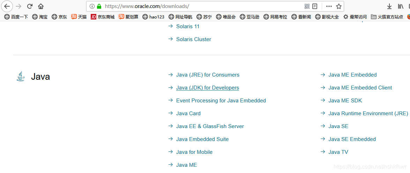
Task: Open 苏宁 bookmark
Action: coord(204,17)
